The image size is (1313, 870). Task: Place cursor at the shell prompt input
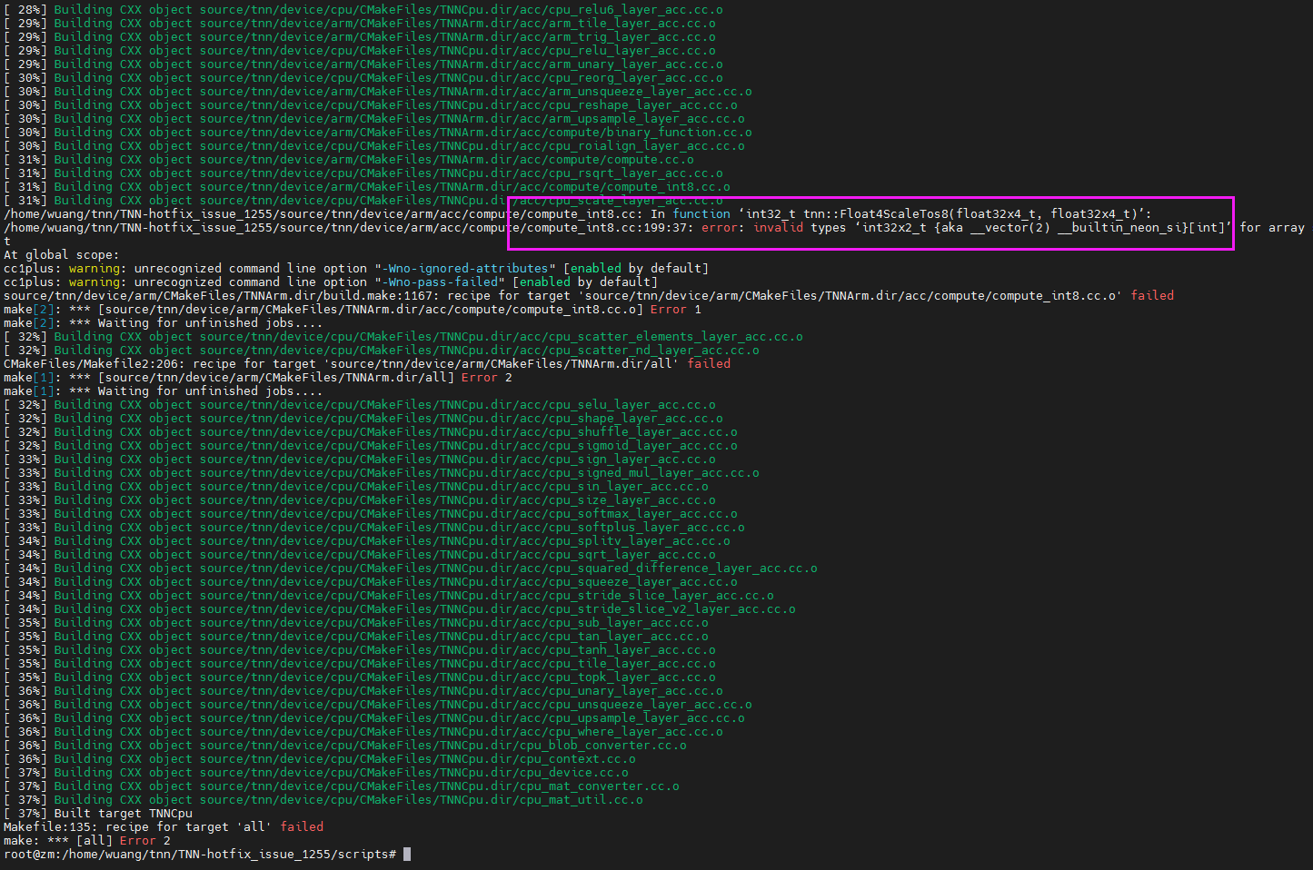407,854
